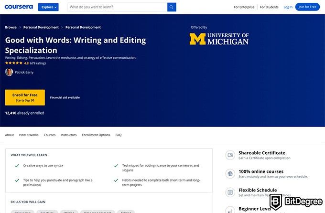Click the 100% online courses globe icon

pyautogui.click(x=230, y=174)
